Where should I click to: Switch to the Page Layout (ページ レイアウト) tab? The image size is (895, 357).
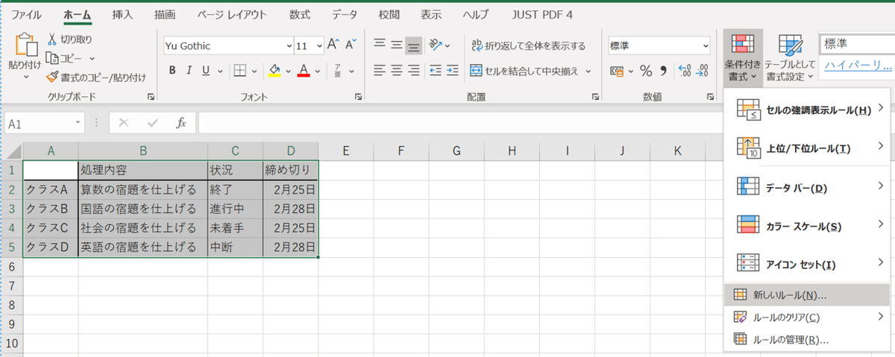233,14
